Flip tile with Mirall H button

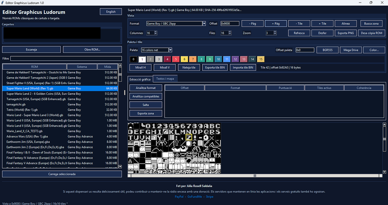(140, 67)
